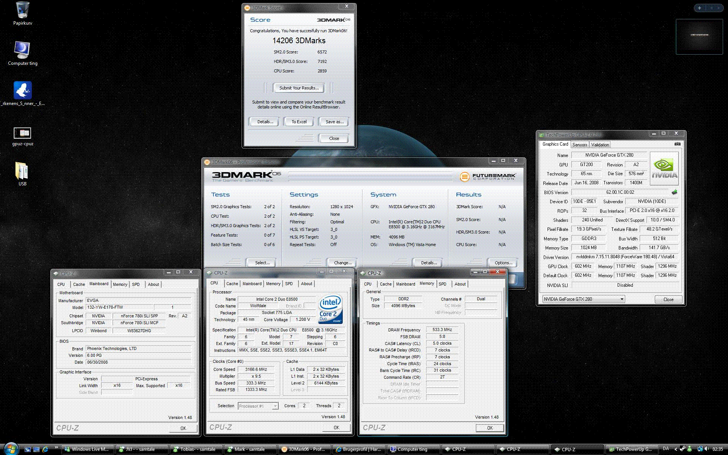Viewport: 728px width, 455px height.
Task: Click the Core Speed 3166.6 MHz value
Action: coord(256,369)
